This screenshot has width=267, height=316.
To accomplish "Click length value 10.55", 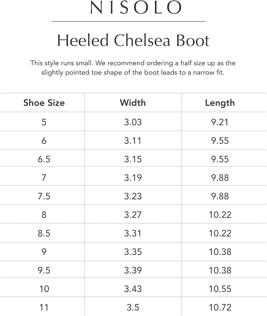I will tap(220, 289).
